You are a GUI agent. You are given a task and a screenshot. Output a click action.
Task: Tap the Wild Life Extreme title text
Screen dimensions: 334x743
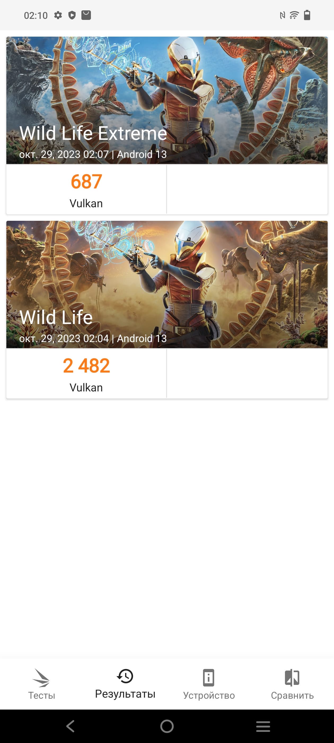point(93,133)
